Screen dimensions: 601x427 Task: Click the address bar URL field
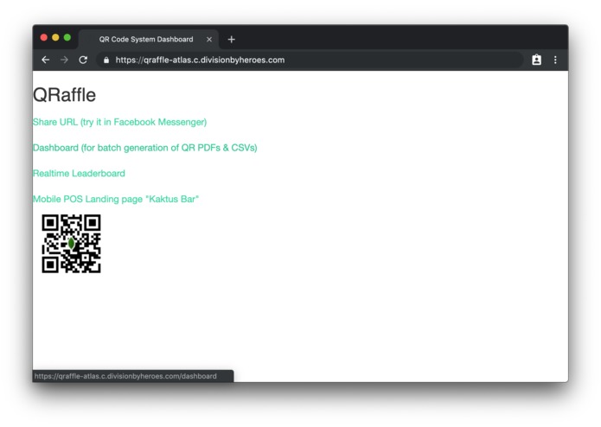pos(310,61)
